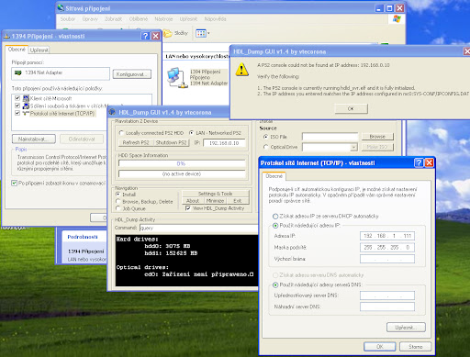Click the Protokol sítě Internet item icon
Viewport: 470px width, 357px height.
coord(26,113)
